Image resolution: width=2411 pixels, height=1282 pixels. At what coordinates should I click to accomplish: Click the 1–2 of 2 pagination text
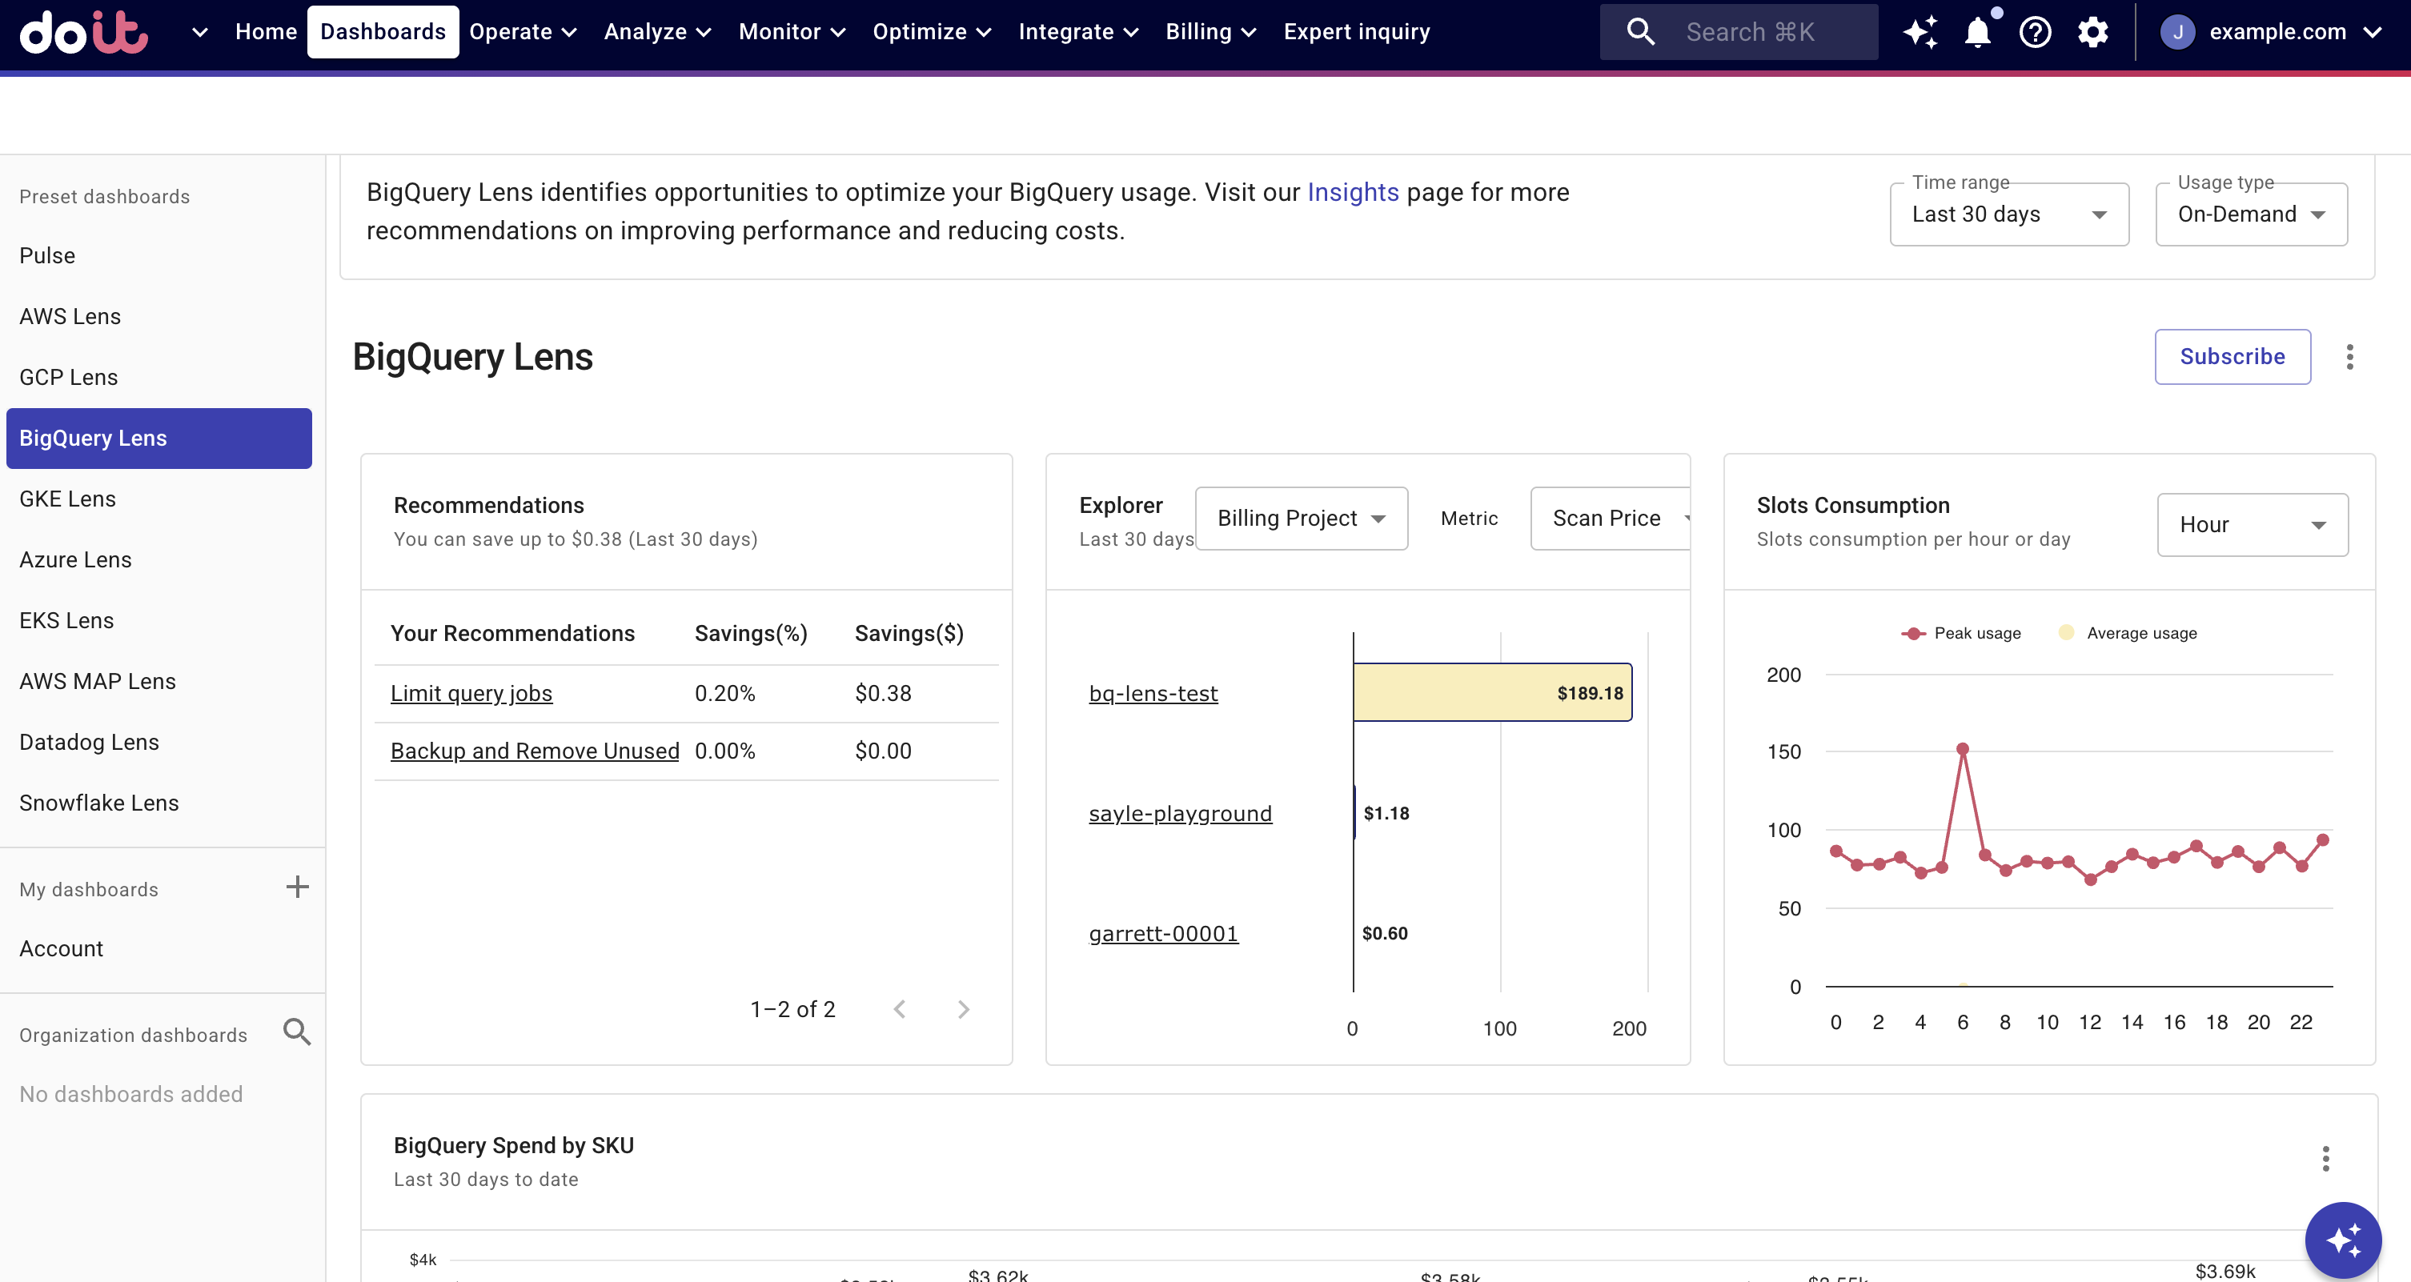tap(792, 1009)
